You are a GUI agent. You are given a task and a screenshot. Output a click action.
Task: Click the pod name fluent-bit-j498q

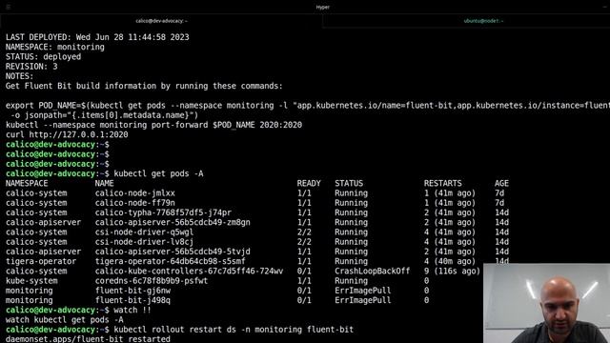[132, 300]
